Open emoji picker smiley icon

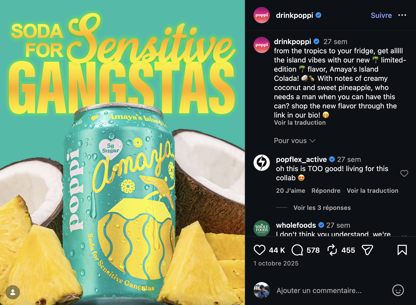tap(398, 290)
